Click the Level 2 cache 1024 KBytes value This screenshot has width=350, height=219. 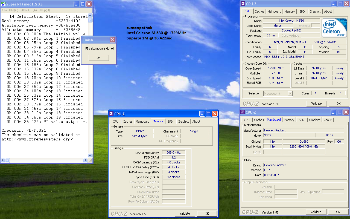pos(319,78)
